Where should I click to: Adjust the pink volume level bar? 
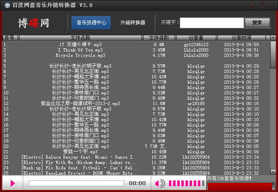point(187,184)
